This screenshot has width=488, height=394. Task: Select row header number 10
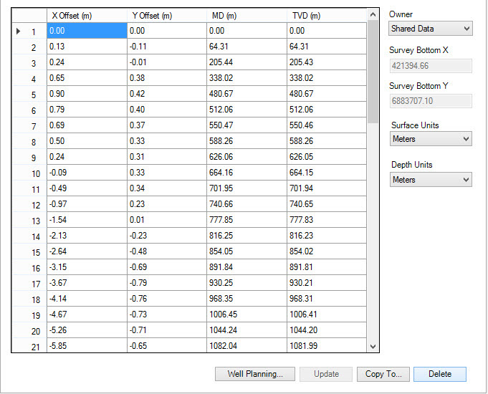[x=29, y=173]
